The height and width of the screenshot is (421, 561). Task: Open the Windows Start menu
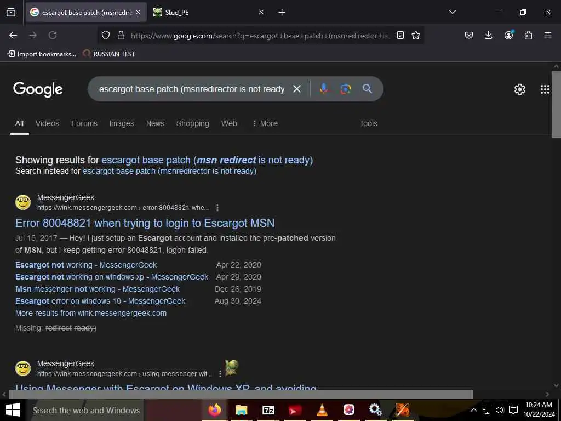(x=13, y=410)
